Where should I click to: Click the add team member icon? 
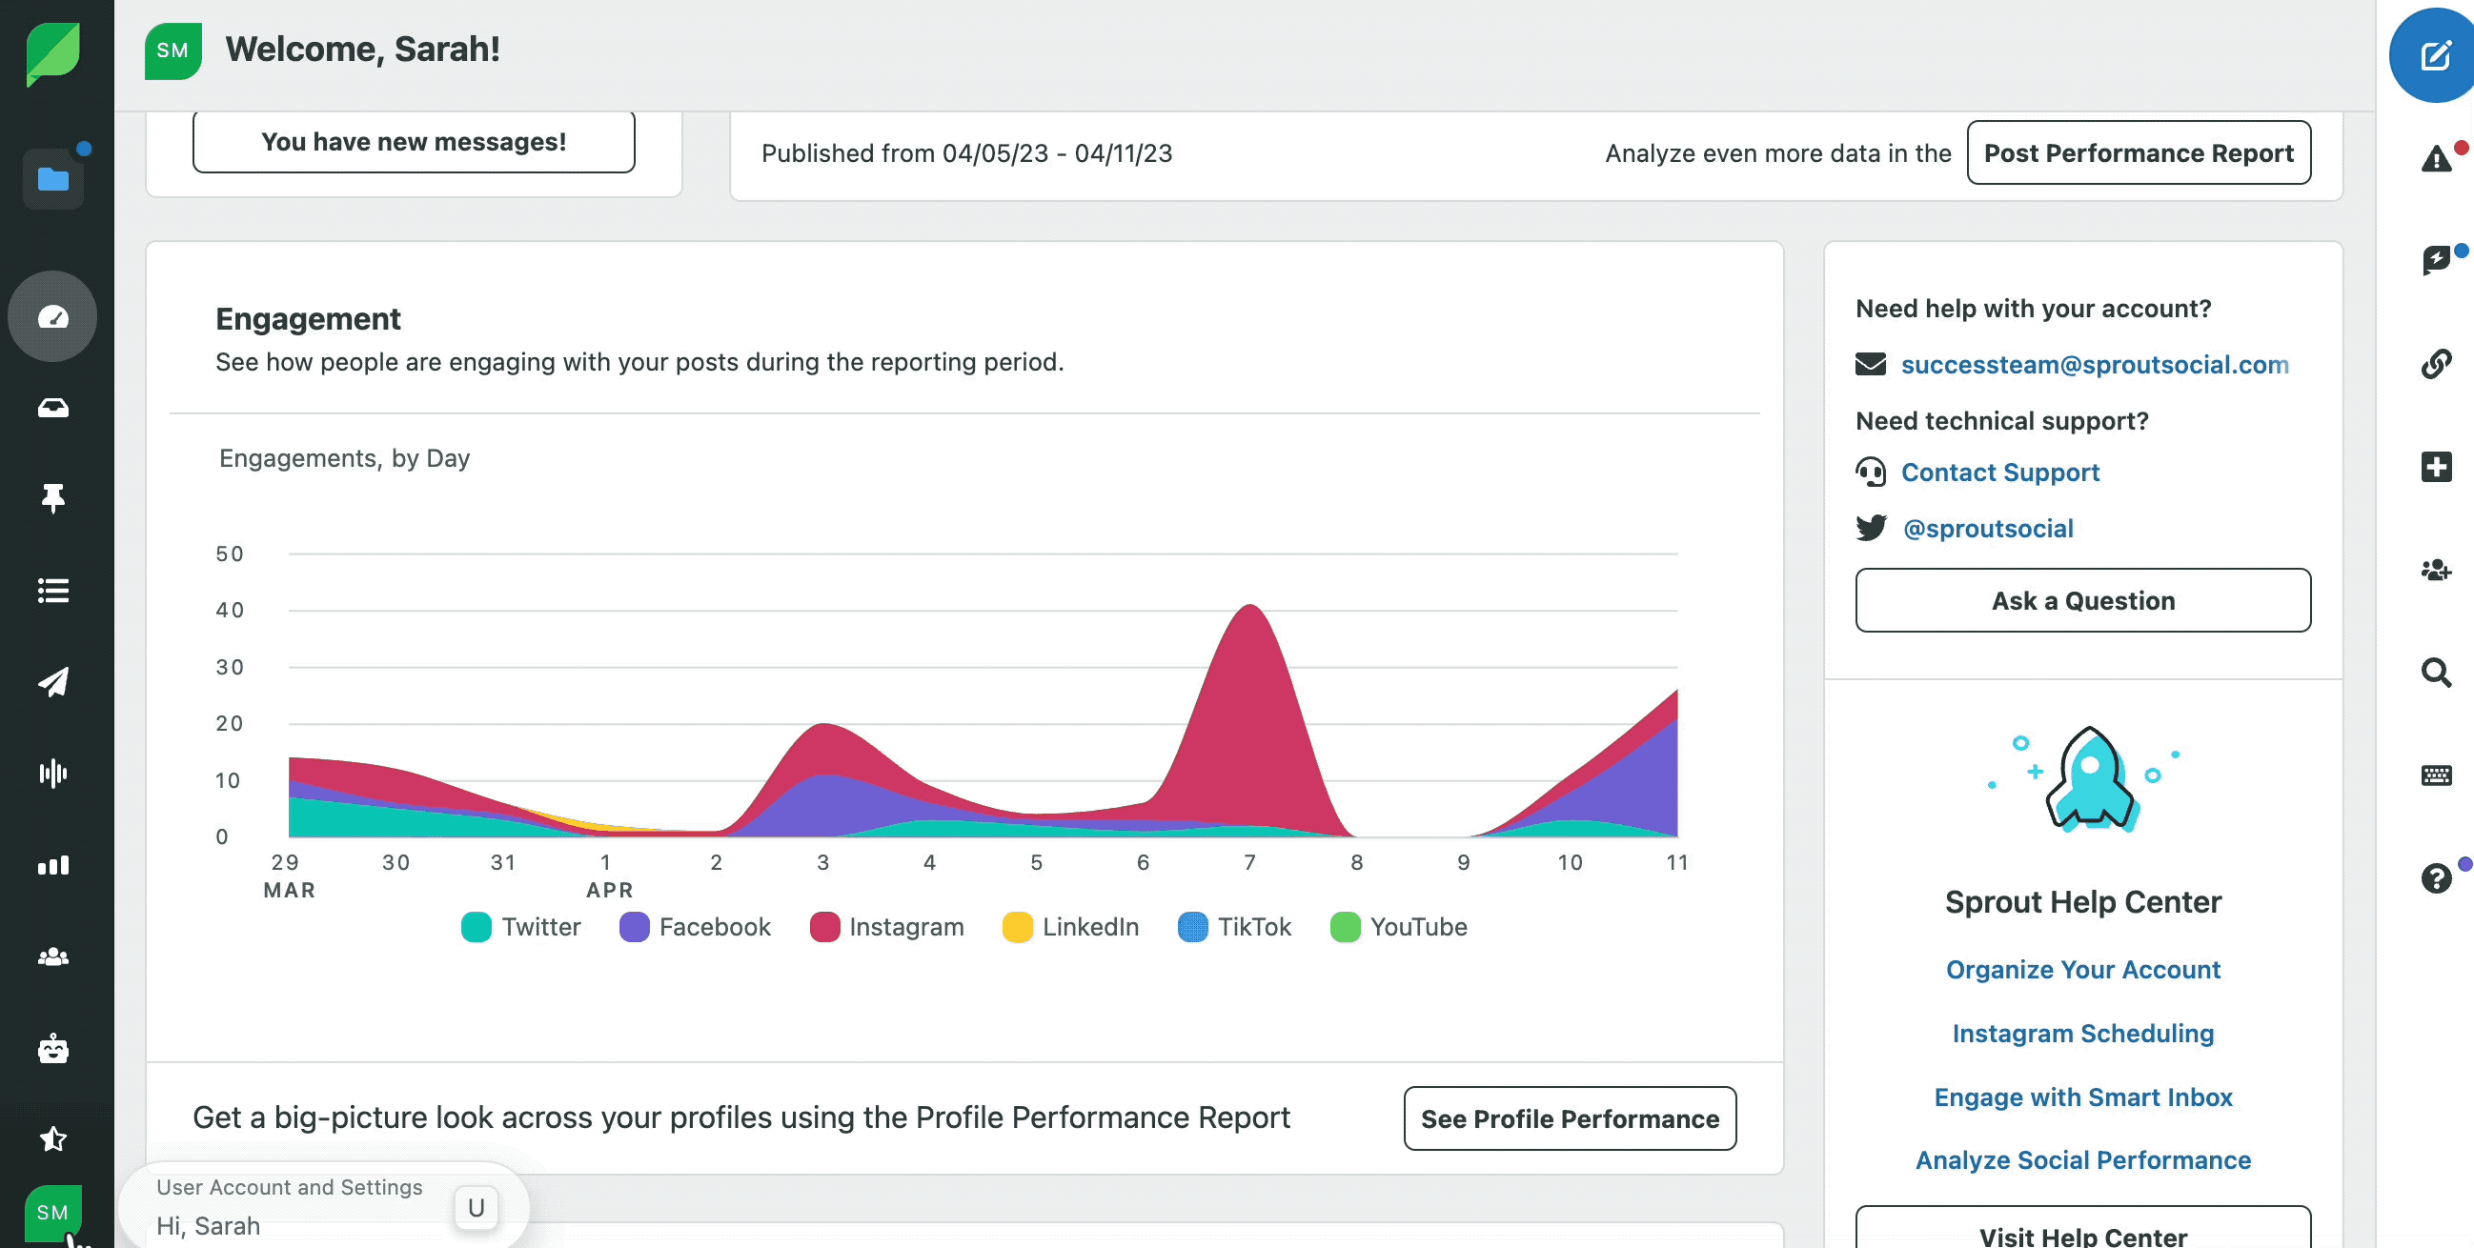click(2437, 571)
